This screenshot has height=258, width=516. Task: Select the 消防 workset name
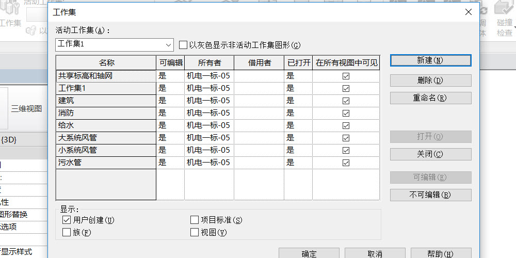pos(106,113)
